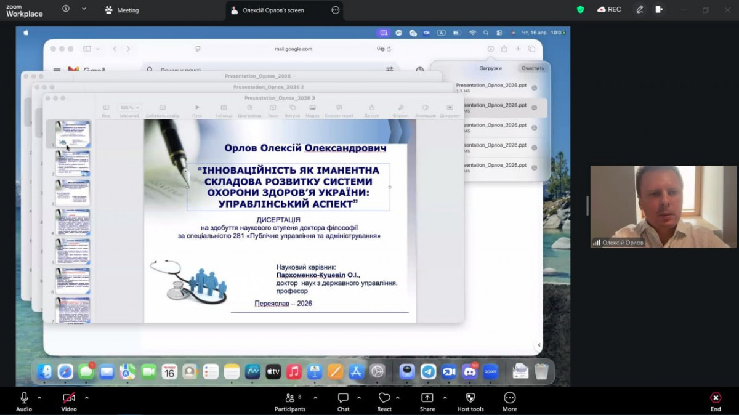Expand the Audio options arrow
The image size is (739, 415).
39,397
